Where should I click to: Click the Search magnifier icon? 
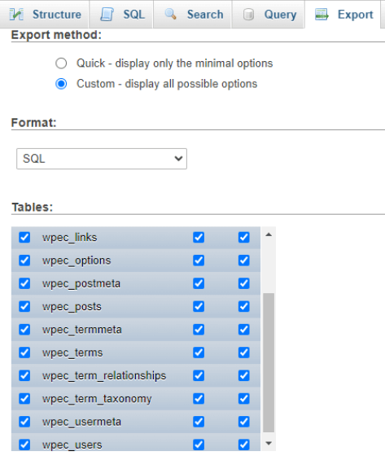(171, 14)
